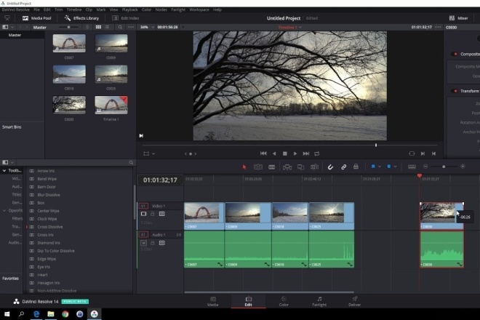Screen dimensions: 480x320
Task: Toggle timeline snapping magnet icon
Action: point(330,167)
